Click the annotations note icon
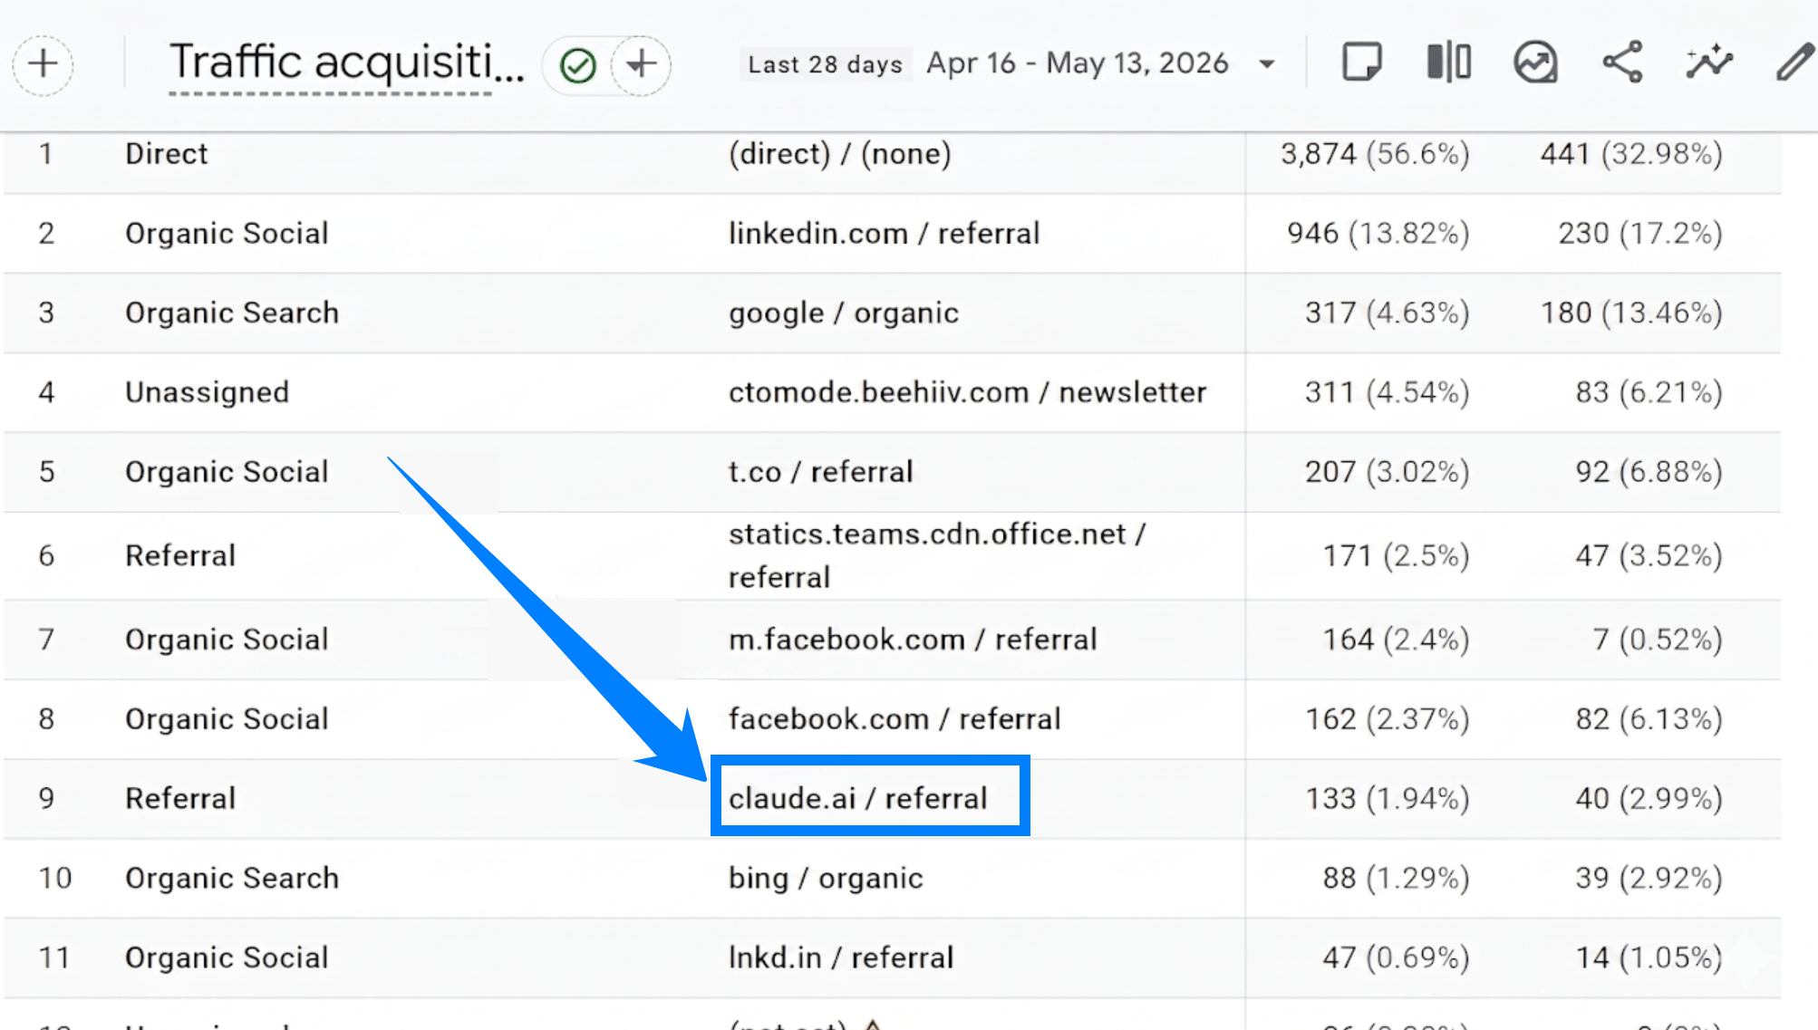1818x1030 pixels. coord(1361,63)
